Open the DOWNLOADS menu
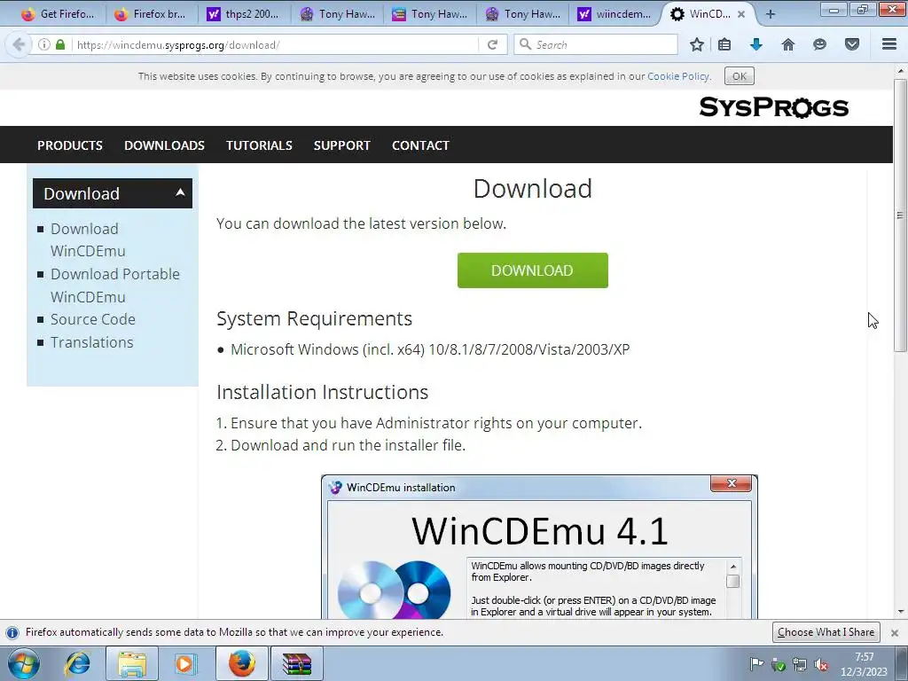 (x=164, y=145)
